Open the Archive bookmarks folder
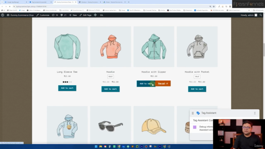 tap(161, 10)
